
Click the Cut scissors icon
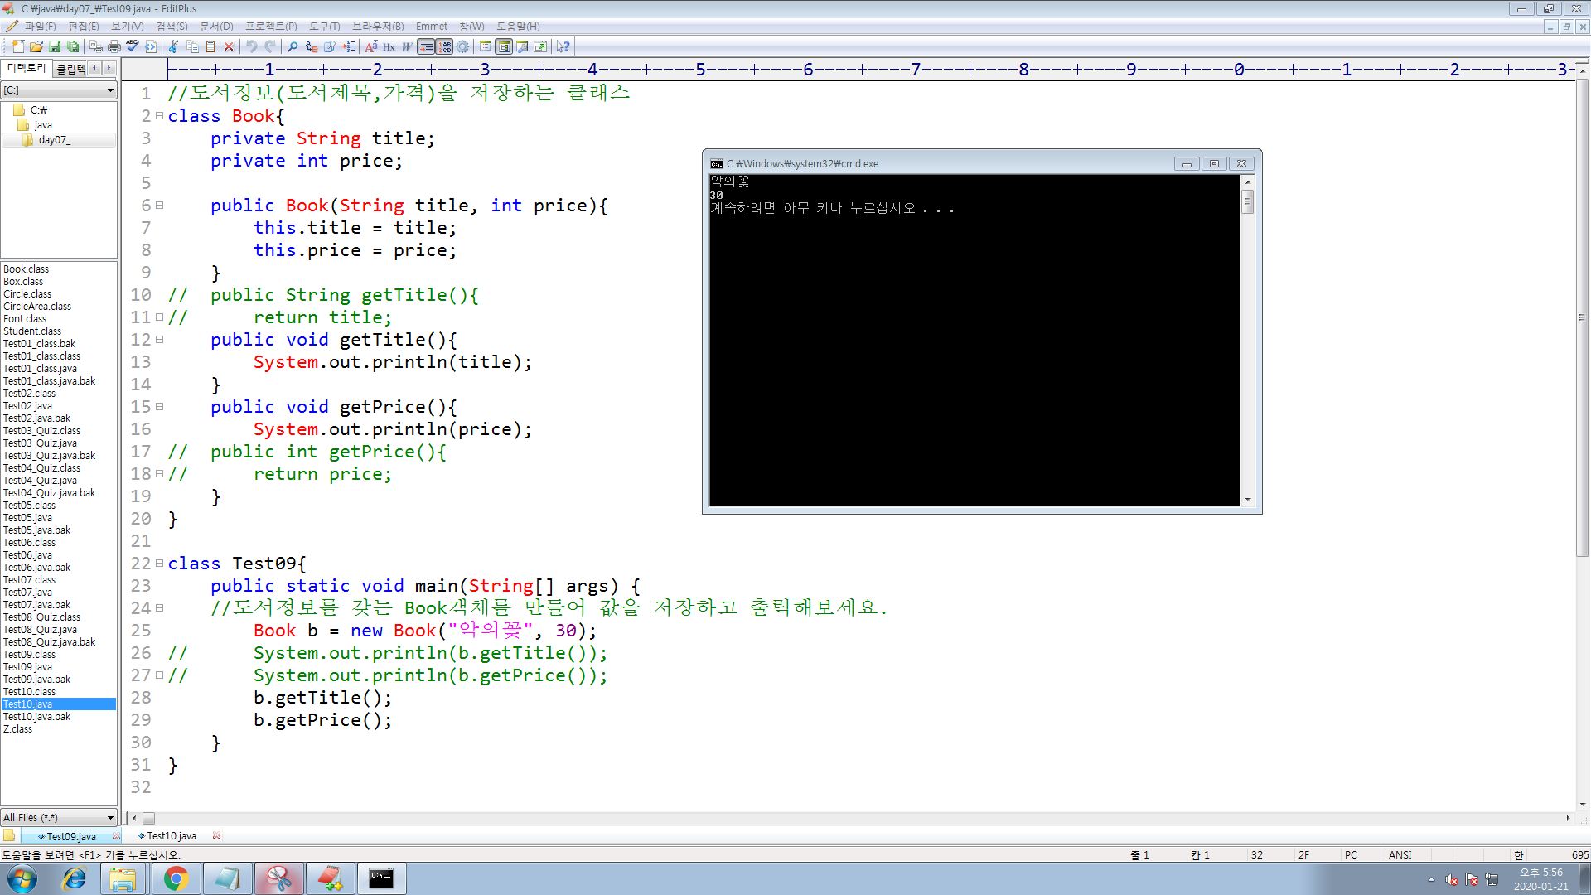(x=173, y=46)
